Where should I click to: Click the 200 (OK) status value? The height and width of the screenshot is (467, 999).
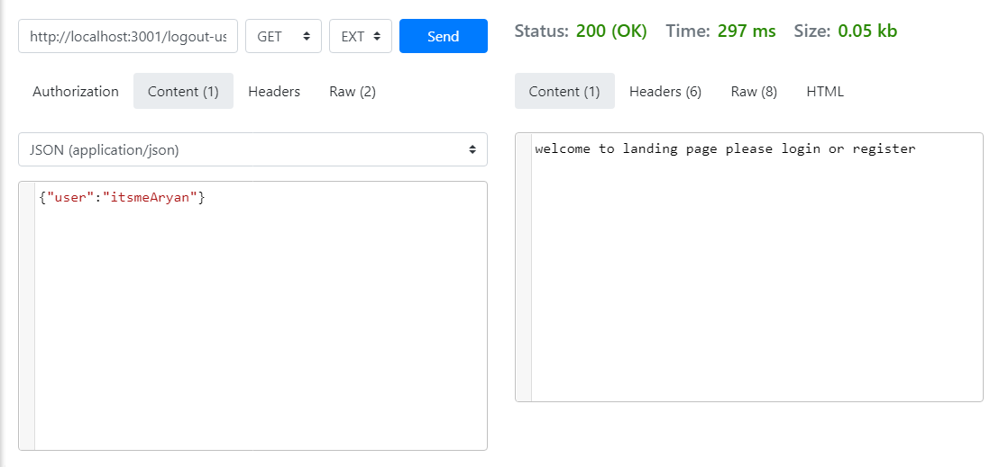click(611, 31)
